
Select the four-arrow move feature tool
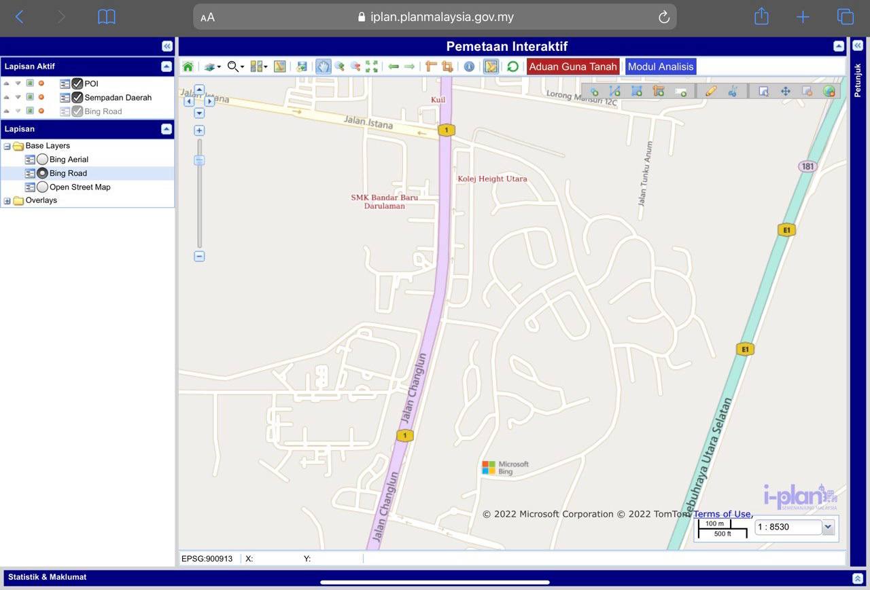(786, 91)
